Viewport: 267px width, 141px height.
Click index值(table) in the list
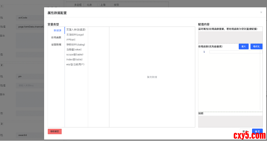(74, 59)
